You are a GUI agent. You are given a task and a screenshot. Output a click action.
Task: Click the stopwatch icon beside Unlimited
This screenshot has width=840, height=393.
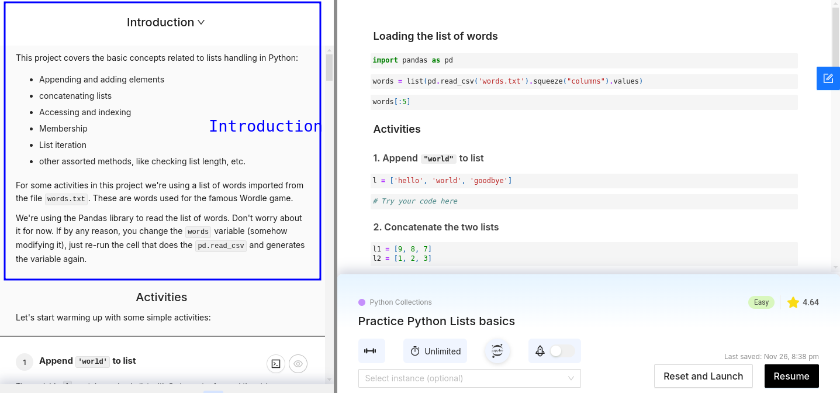pos(415,351)
